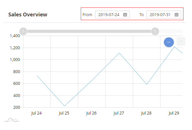Click the Jul 28 axis label
The width and height of the screenshot is (192, 130).
coord(146,113)
